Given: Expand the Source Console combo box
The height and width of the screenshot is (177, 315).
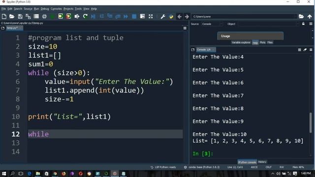Looking at the screenshot, I should (x=212, y=24).
